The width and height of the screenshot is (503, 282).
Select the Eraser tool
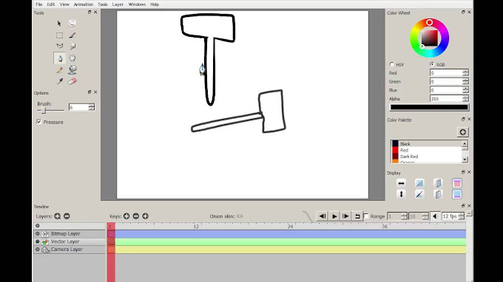tap(72, 81)
